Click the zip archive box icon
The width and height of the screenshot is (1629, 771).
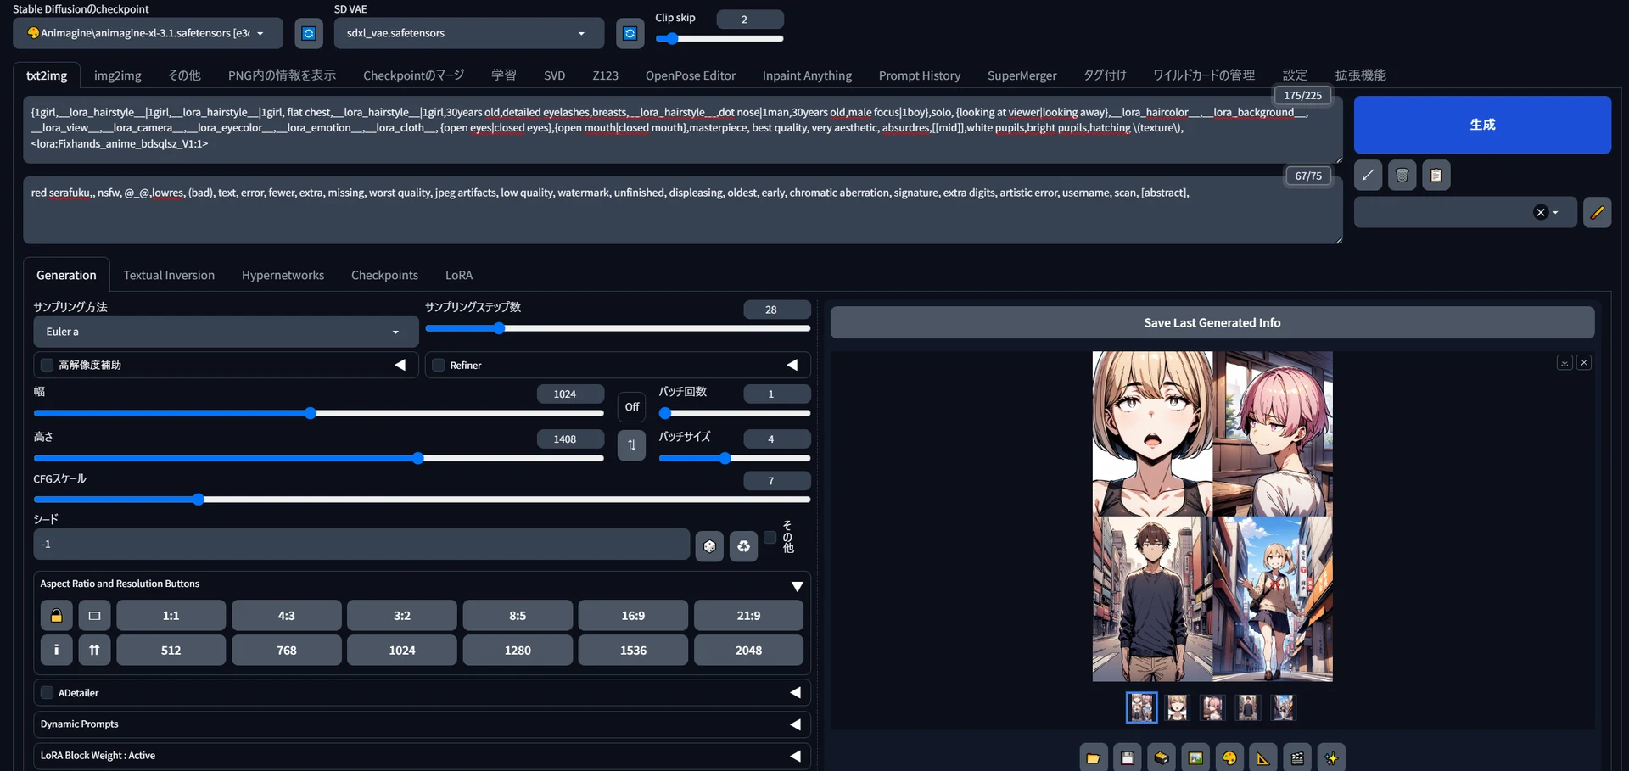tap(1161, 757)
